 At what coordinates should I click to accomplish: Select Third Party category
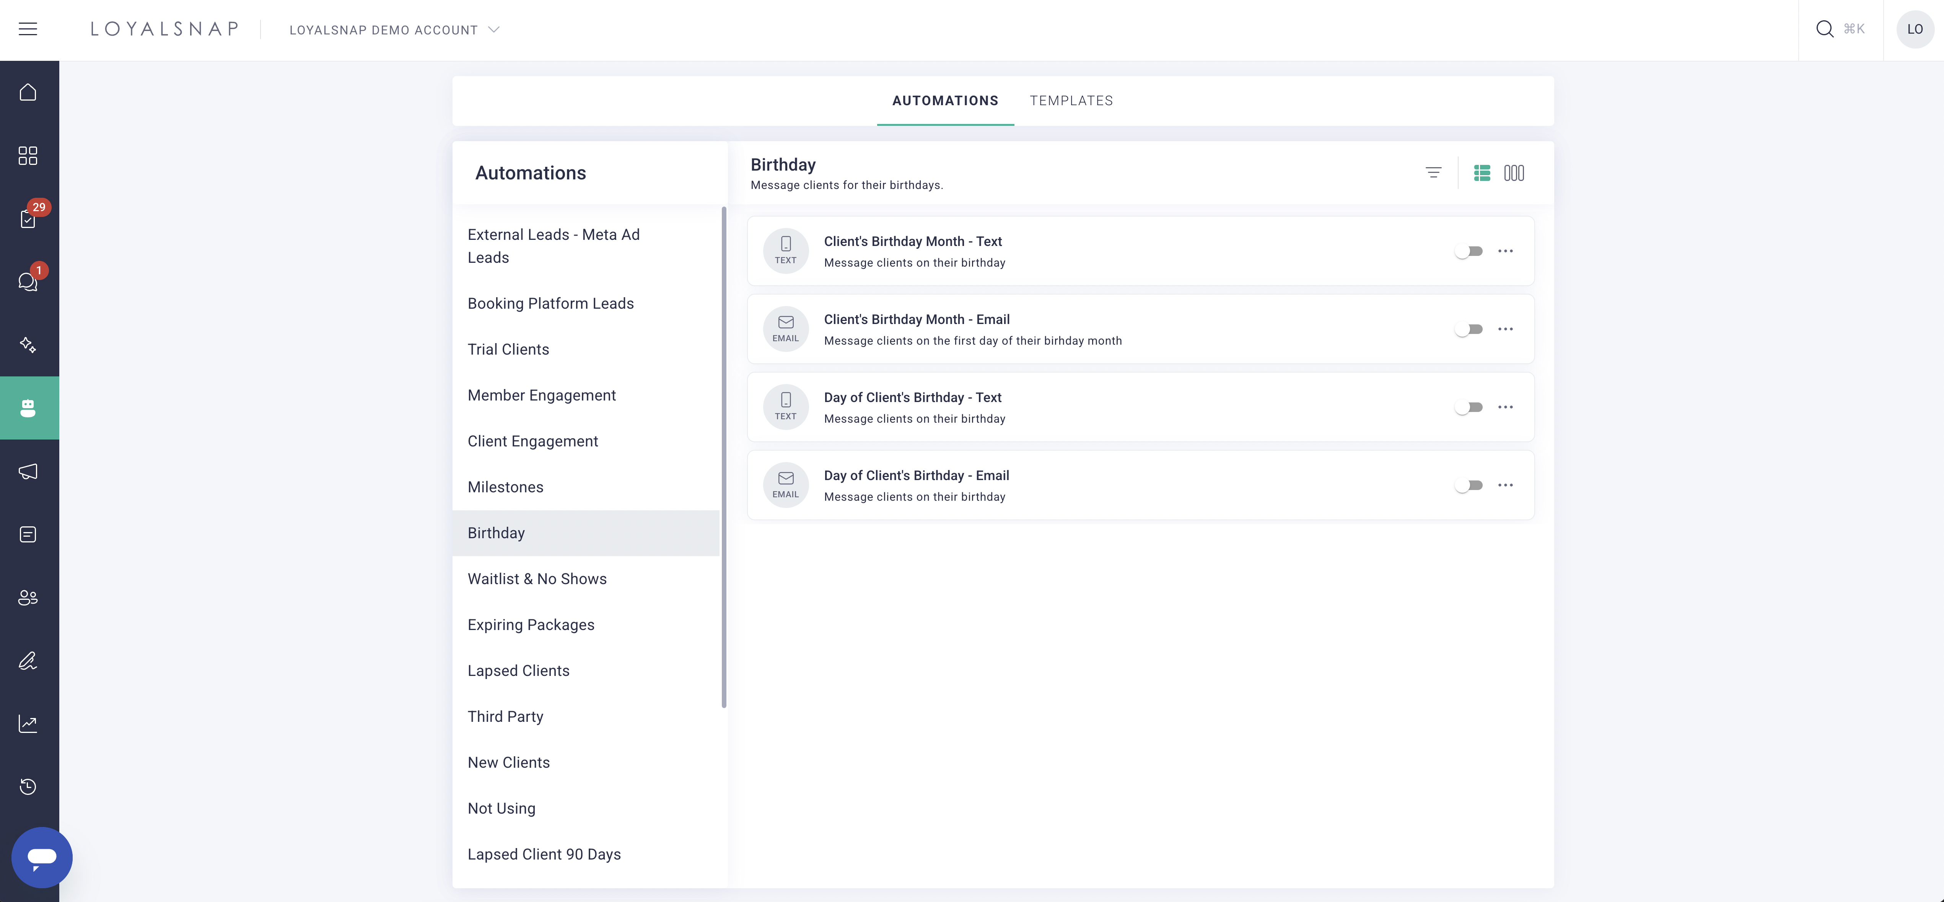click(x=586, y=717)
